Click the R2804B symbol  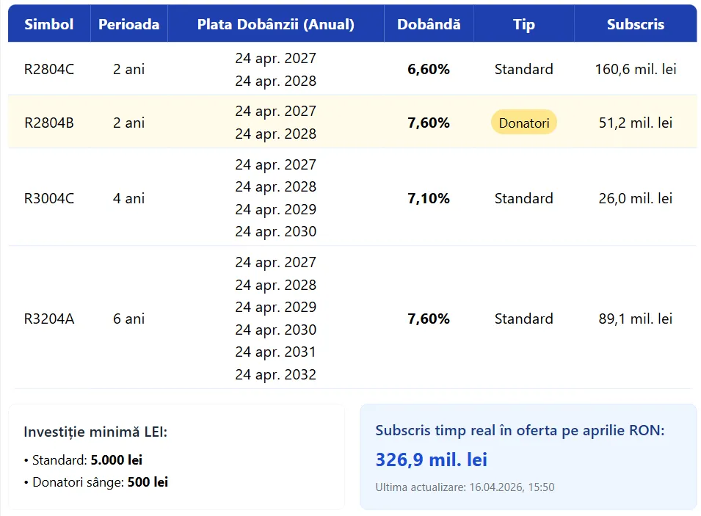49,123
